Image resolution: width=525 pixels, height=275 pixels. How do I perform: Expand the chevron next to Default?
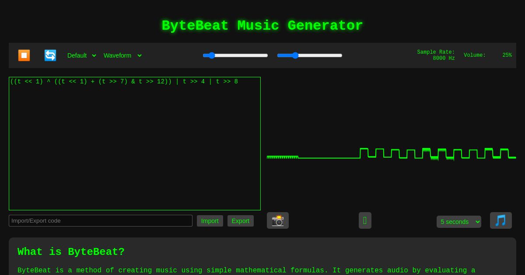[x=94, y=55]
